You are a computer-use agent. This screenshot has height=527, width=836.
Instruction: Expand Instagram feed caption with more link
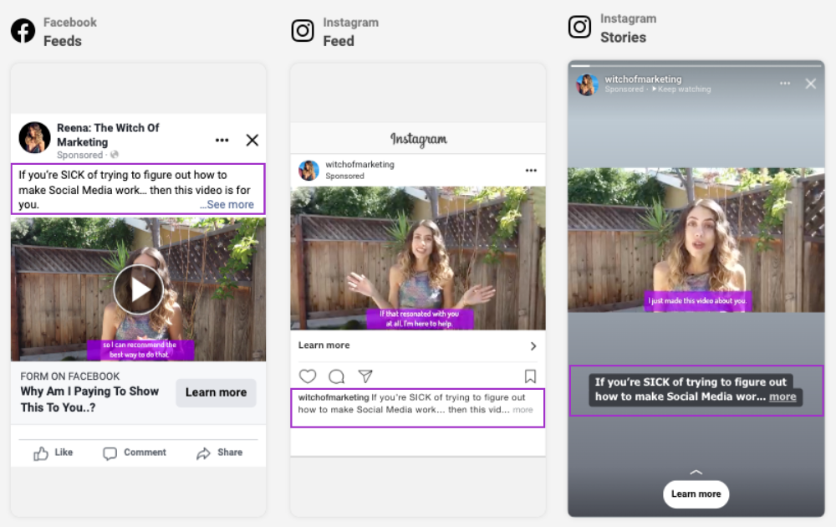[522, 410]
